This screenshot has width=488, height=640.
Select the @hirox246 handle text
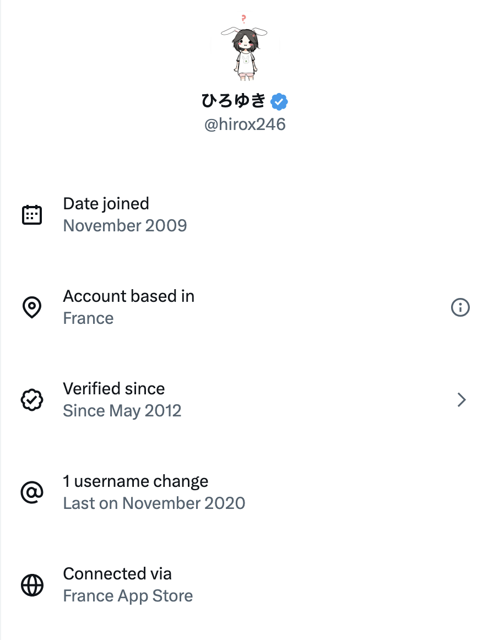click(x=245, y=124)
